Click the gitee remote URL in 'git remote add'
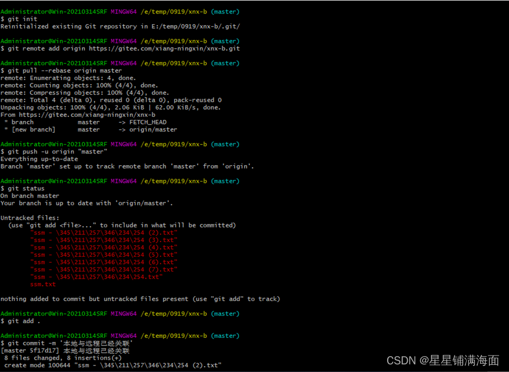The image size is (509, 372). click(x=164, y=49)
